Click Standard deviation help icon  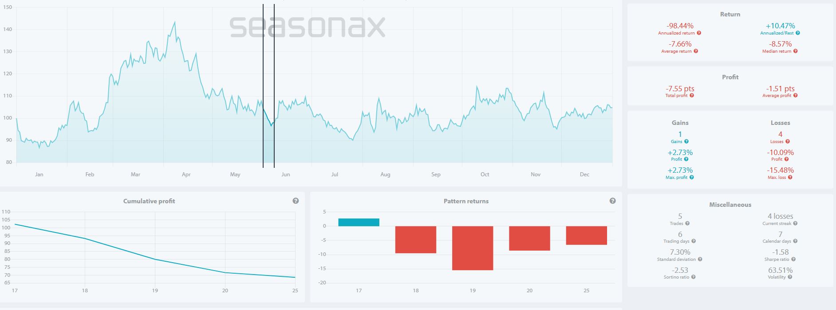[x=700, y=260]
